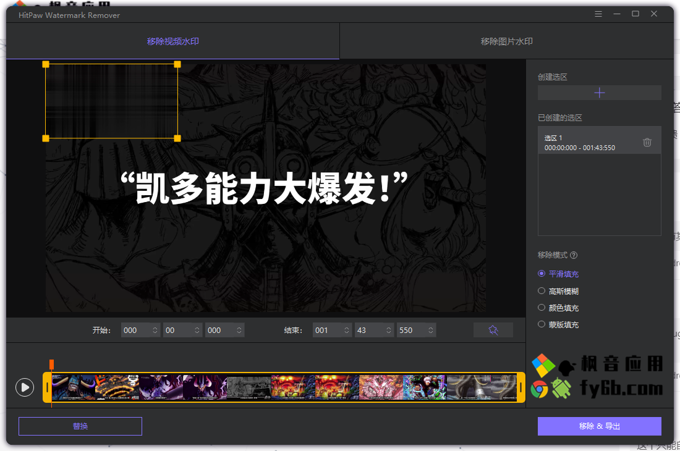Click top-right handle of watermark selection box
The height and width of the screenshot is (451, 680).
click(177, 64)
